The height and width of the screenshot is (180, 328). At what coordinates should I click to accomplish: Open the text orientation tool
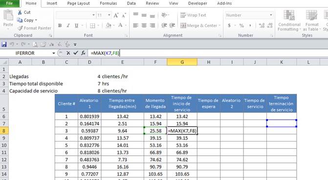(164, 15)
